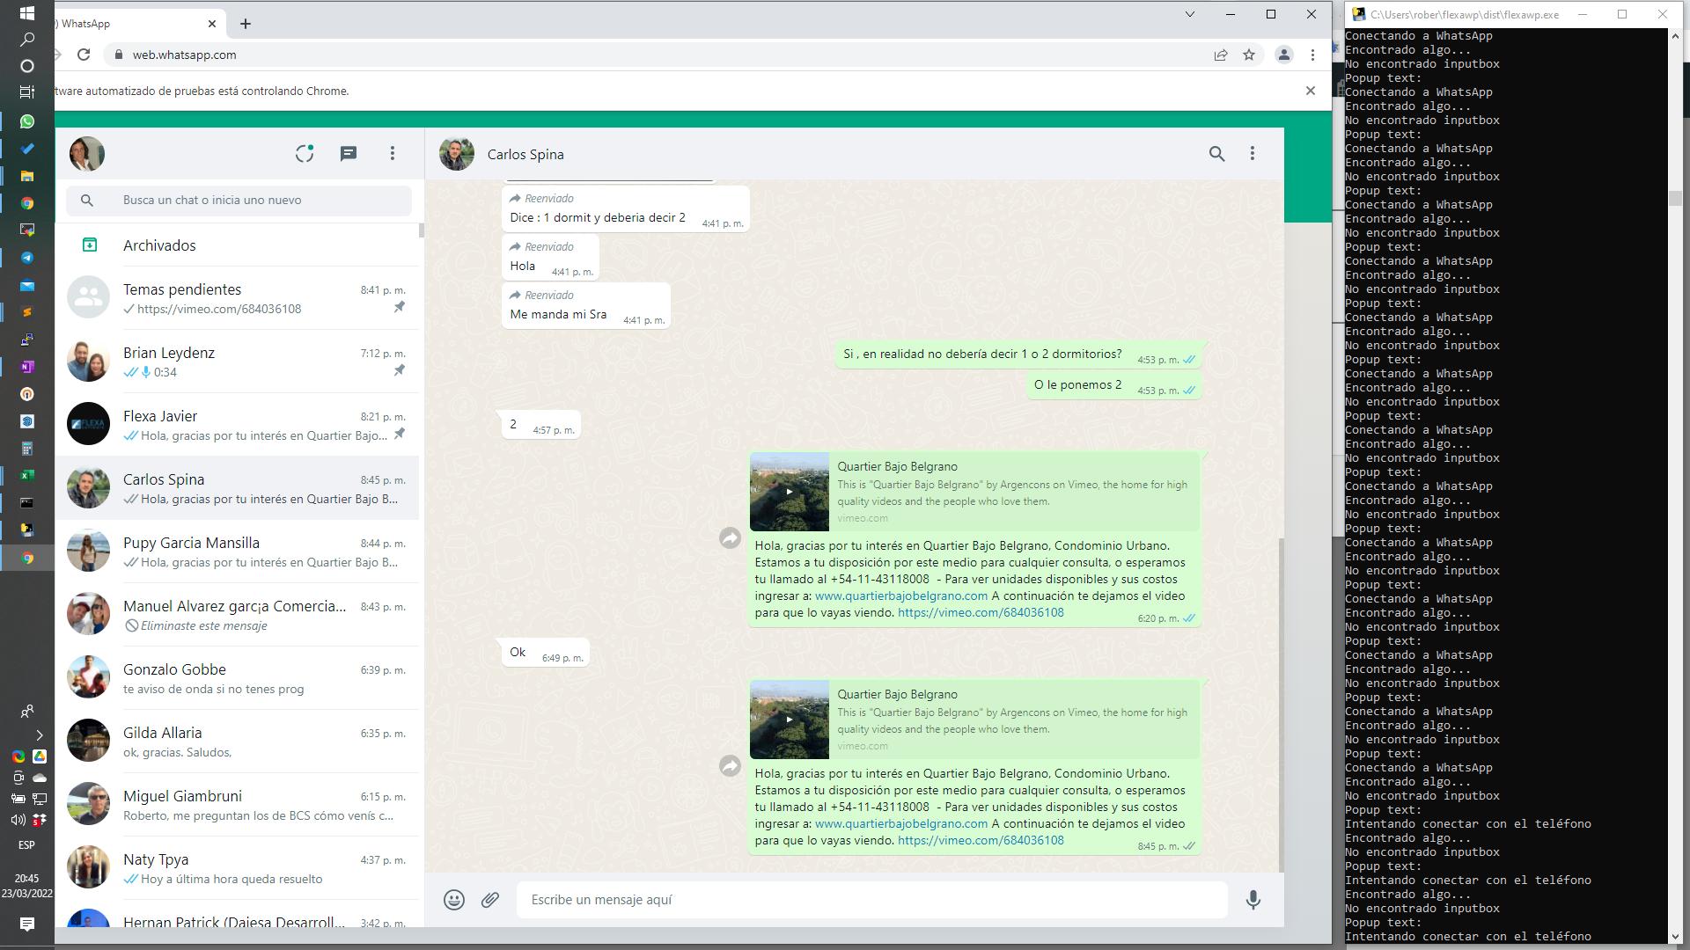The width and height of the screenshot is (1690, 950).
Task: Click www.quartierbajobelgrano.com in 6:20 message
Action: pos(901,596)
